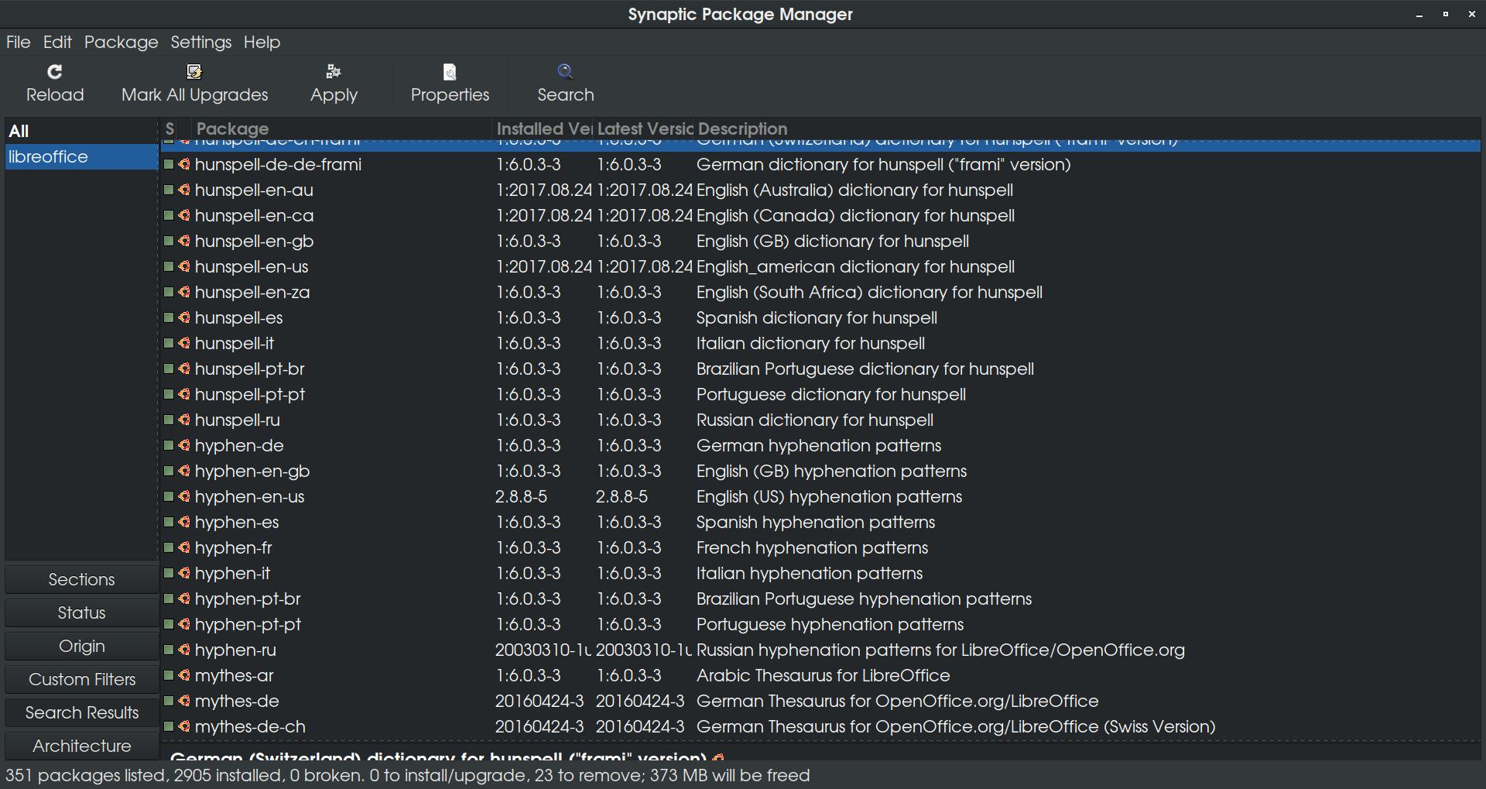Show the Custom Filters view

click(81, 679)
